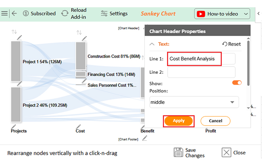Click the back arrow icon
Viewport: 262px width, 168px height.
14,13
